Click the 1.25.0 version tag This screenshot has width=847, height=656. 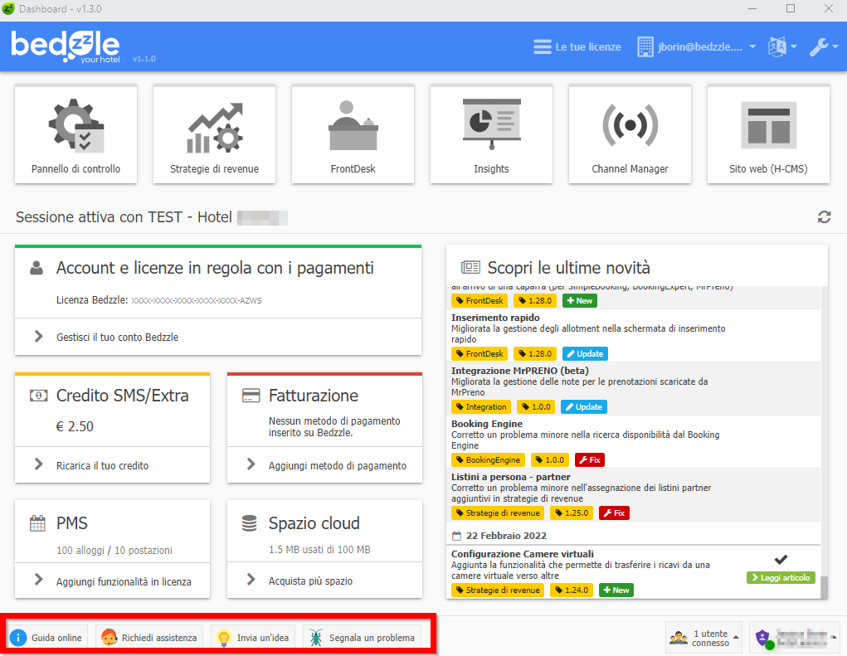pyautogui.click(x=572, y=513)
